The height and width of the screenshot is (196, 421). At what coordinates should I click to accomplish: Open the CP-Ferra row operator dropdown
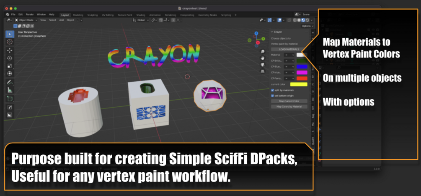pos(289,79)
